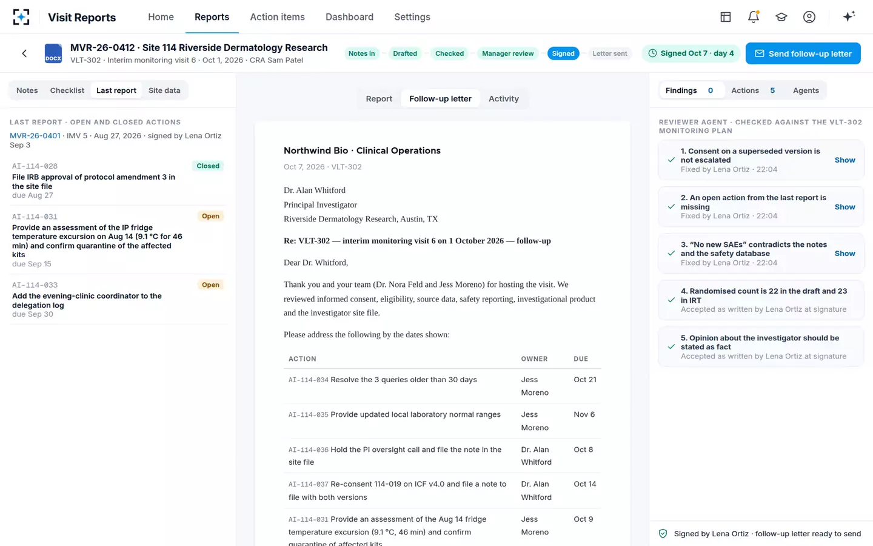Switch to the Report tab

coord(379,99)
